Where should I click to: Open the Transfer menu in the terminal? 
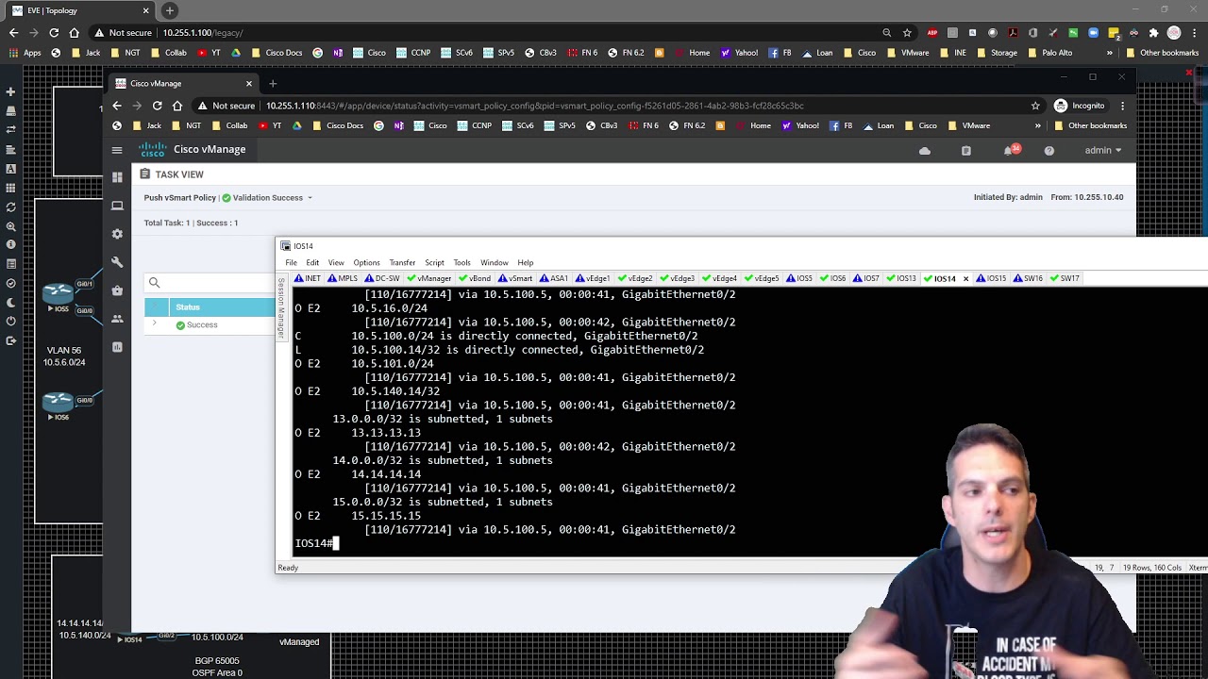pyautogui.click(x=402, y=263)
